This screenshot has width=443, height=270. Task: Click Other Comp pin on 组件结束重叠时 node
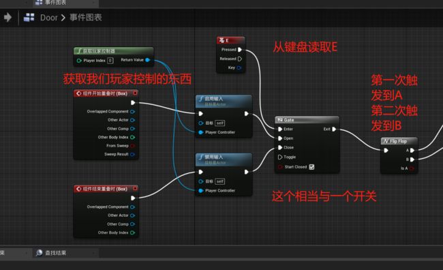pyautogui.click(x=132, y=224)
